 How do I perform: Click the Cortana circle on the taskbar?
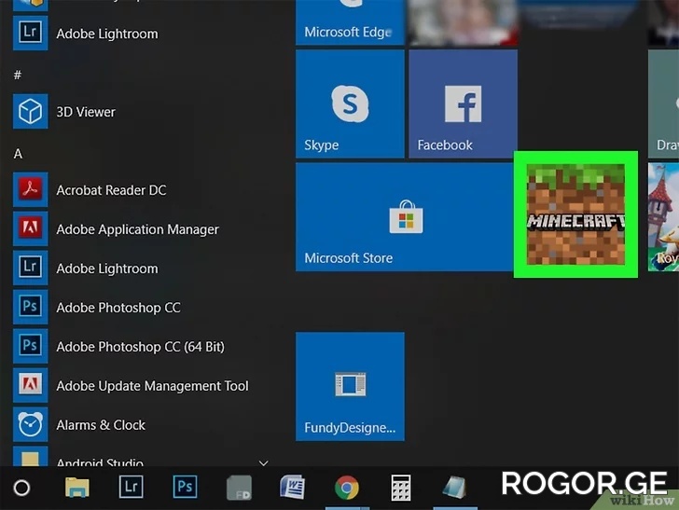21,488
